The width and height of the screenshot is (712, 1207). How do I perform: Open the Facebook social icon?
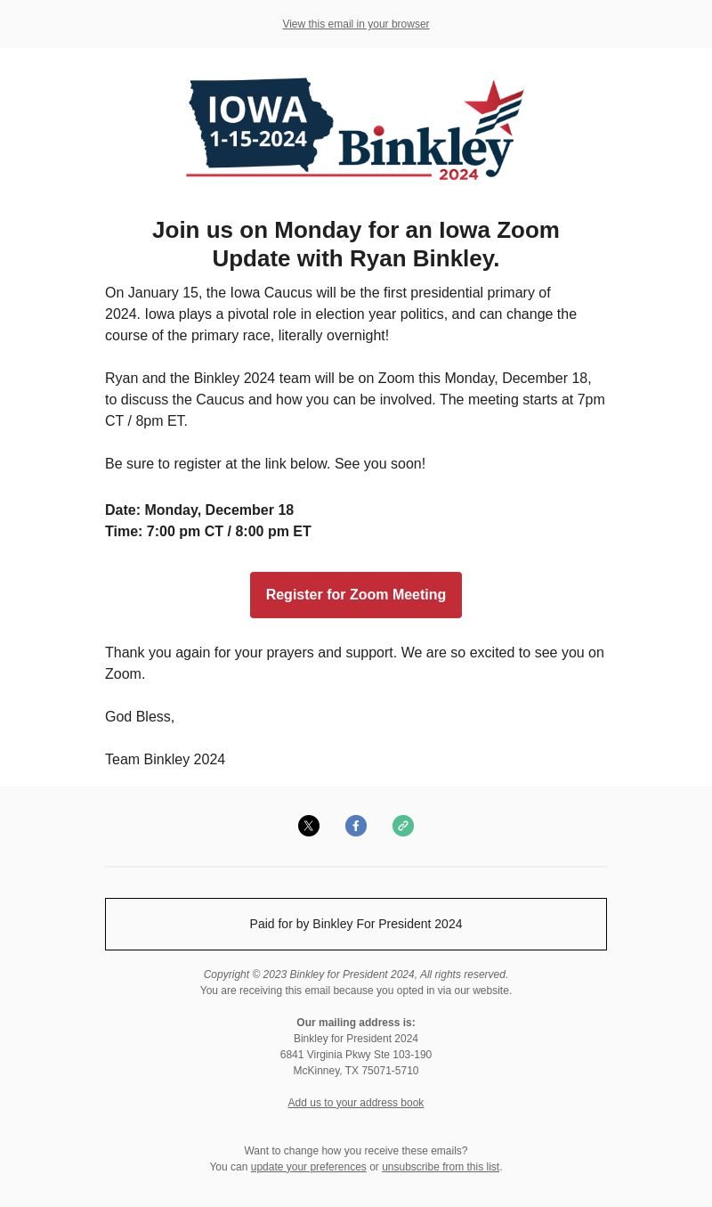[x=356, y=826]
